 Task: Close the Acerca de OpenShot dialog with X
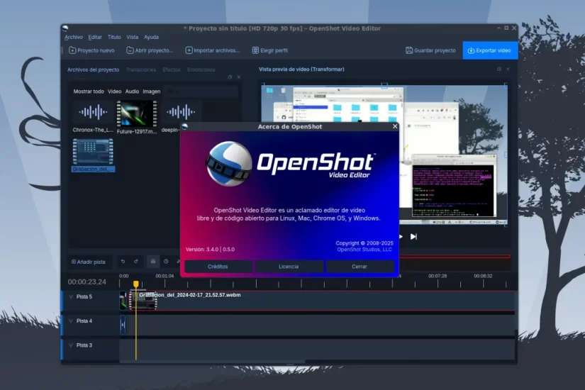[395, 126]
